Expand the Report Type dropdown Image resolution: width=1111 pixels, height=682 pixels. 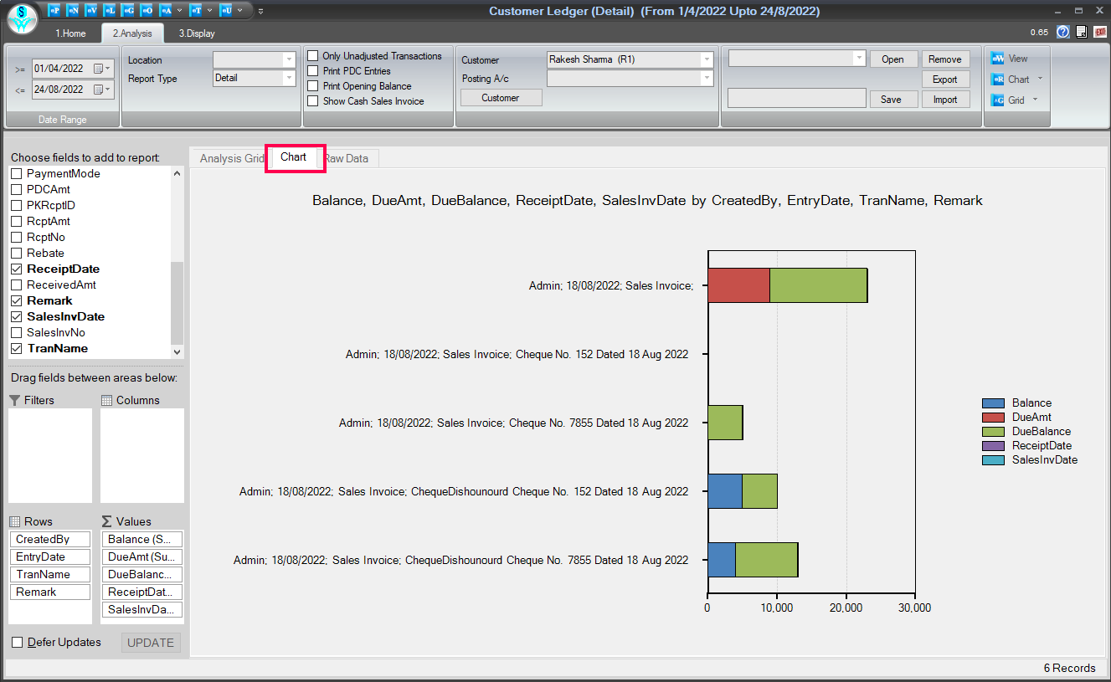pyautogui.click(x=289, y=79)
